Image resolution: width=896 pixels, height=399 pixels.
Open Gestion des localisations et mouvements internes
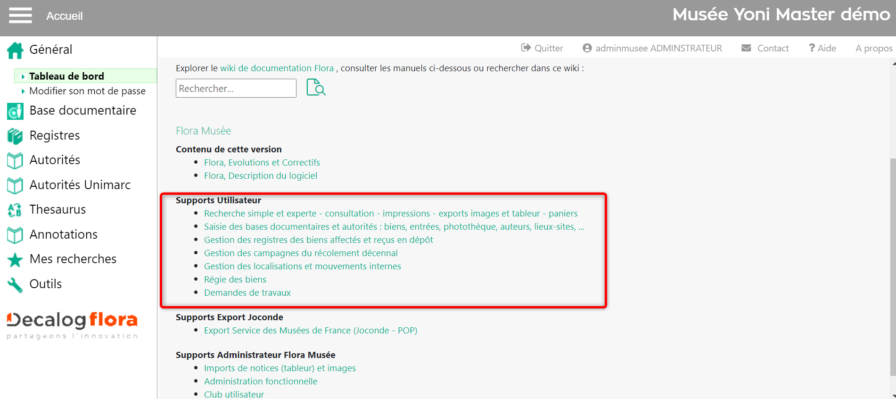pos(303,266)
